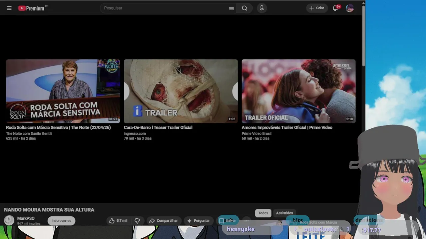Click title 'Amores Improváveis Trailer Oficial | Prime Video'
This screenshot has width=426, height=239.
[287, 127]
